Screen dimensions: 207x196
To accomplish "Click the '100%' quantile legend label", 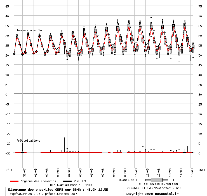I will click(x=175, y=184).
